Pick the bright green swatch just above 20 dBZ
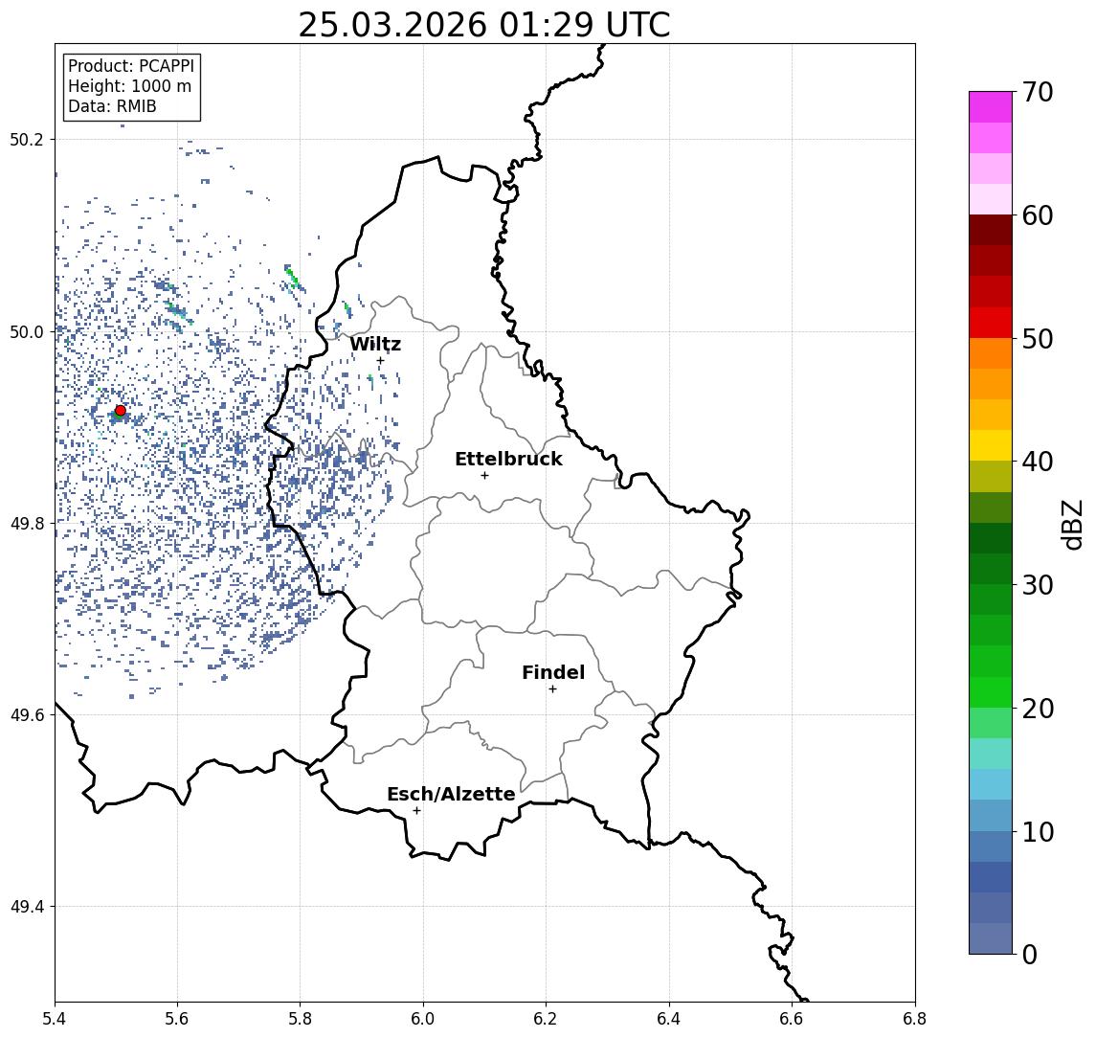Viewport: 1096px width, 1038px height. 991,691
